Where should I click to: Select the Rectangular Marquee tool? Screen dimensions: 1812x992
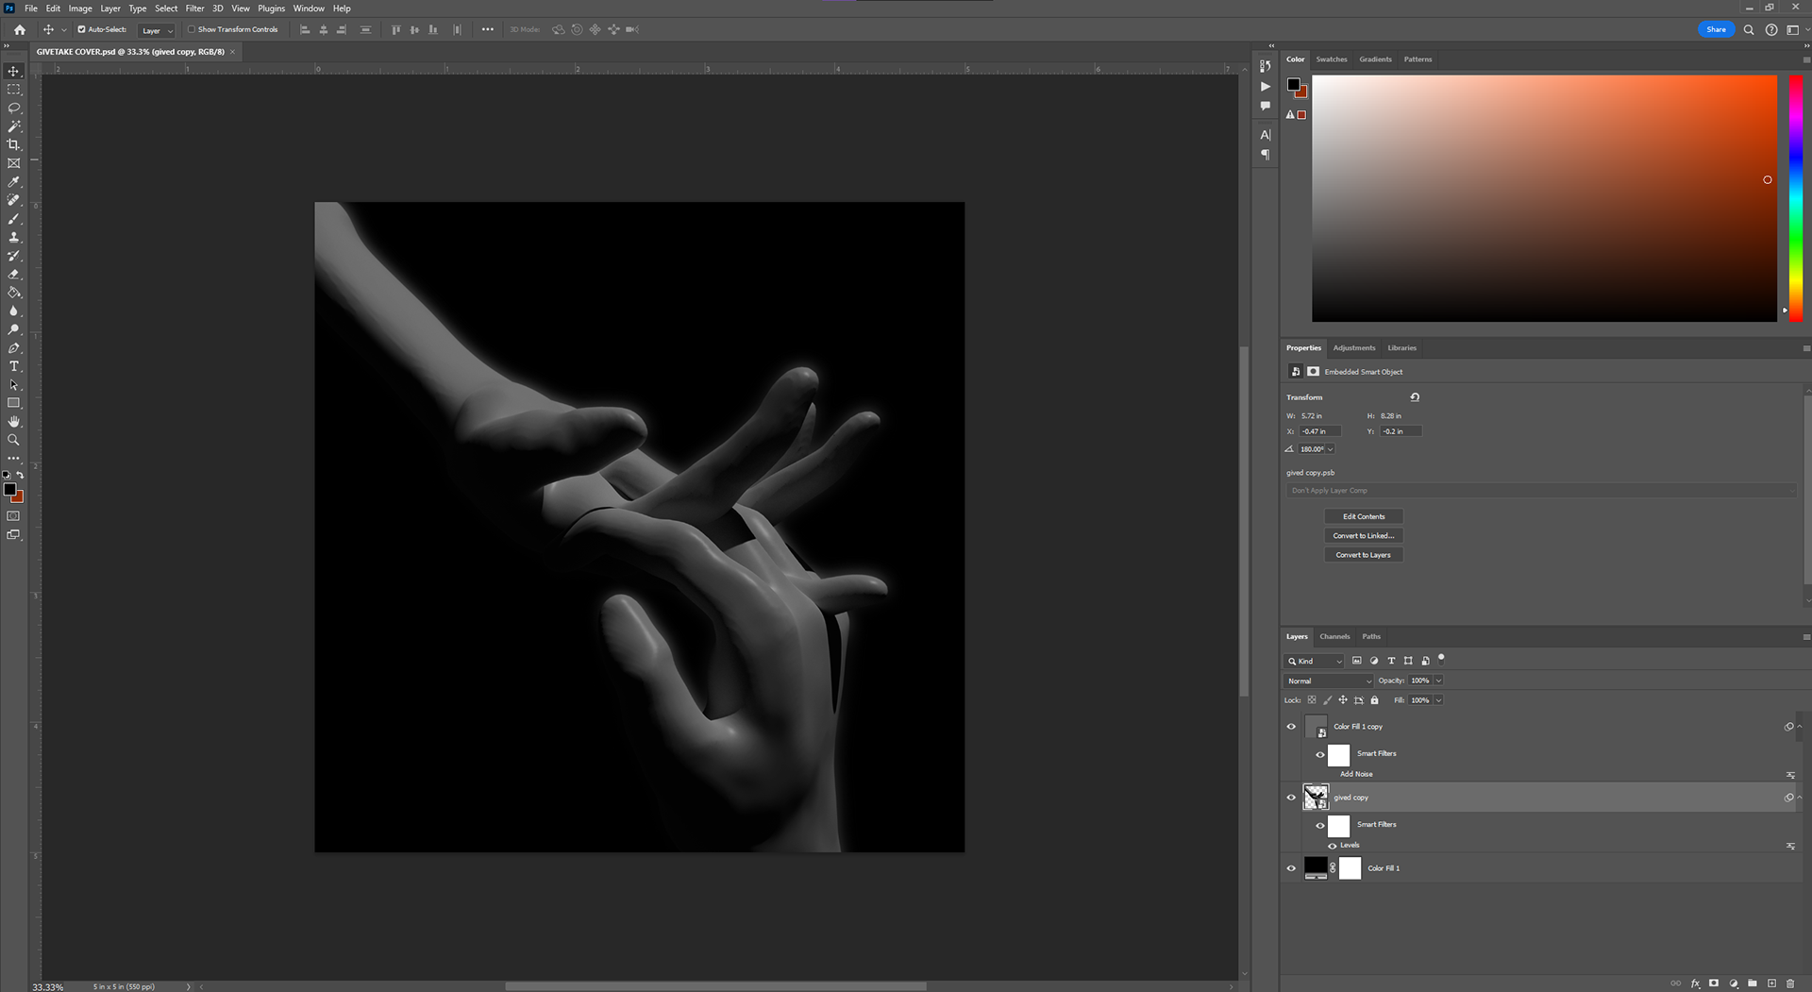point(14,90)
